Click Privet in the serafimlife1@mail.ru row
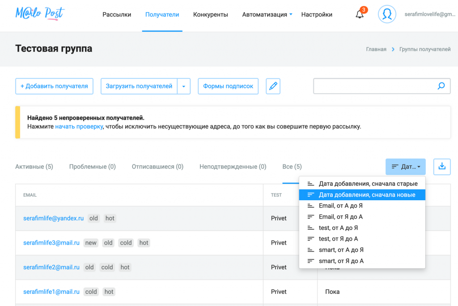458x306 pixels. [279, 292]
